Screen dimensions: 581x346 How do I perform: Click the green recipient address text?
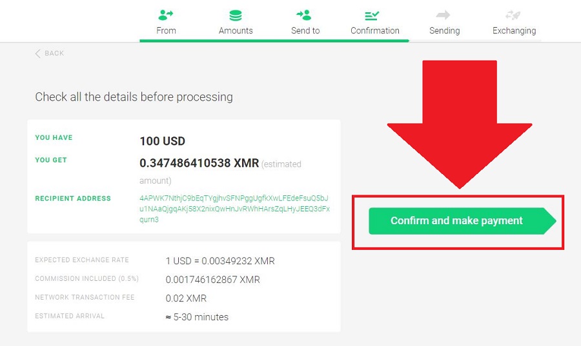234,209
